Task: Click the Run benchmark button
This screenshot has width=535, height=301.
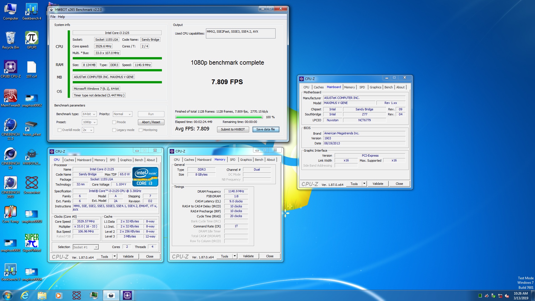Action: coord(151,114)
